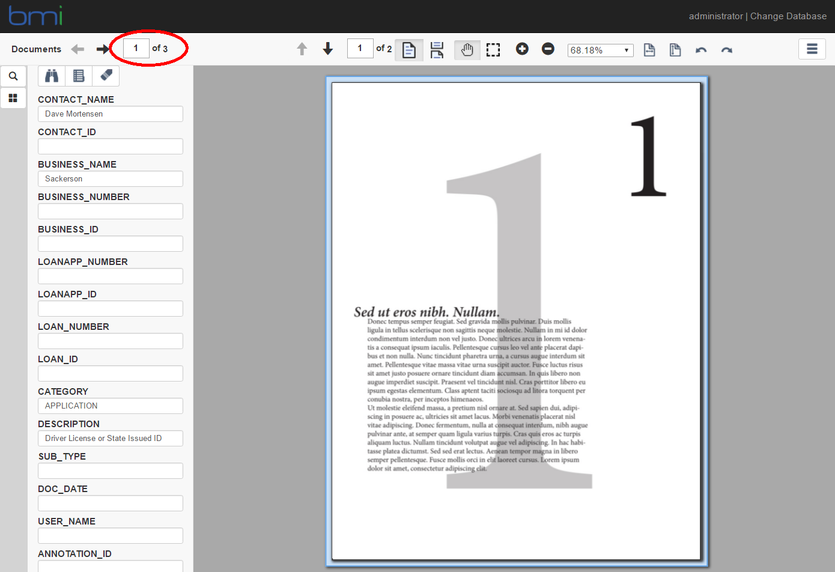Rotate page clockwise

click(x=727, y=50)
